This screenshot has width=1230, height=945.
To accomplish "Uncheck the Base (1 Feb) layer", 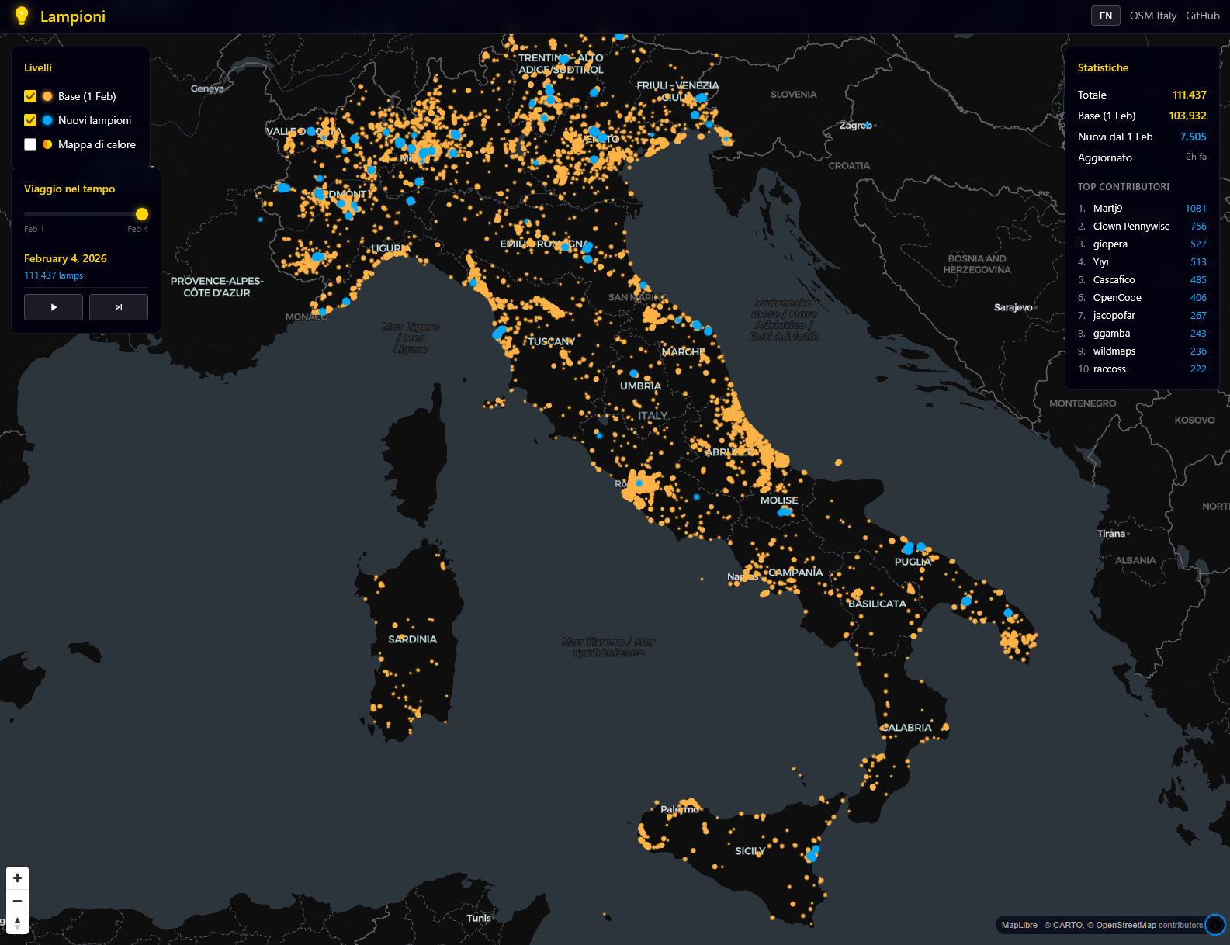I will click(x=30, y=96).
